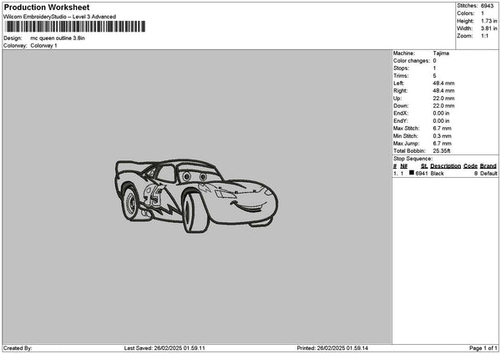
Task: Click the Zoom value 1:1
Action: pyautogui.click(x=484, y=36)
